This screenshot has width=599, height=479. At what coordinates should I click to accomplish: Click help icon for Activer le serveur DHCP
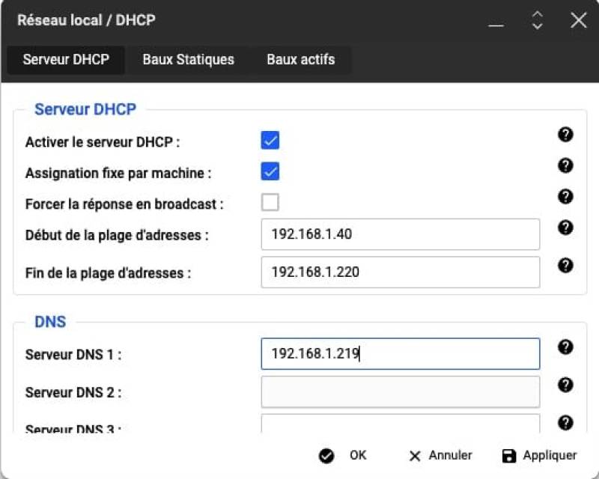coord(566,135)
